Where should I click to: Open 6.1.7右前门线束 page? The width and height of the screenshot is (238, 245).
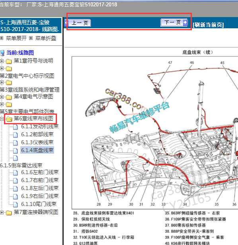pyautogui.click(x=40, y=180)
